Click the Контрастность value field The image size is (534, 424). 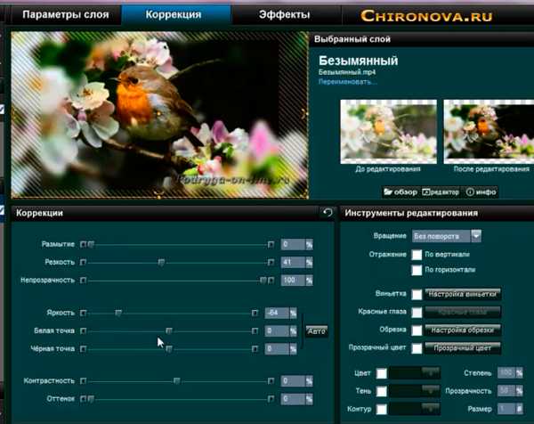[293, 381]
